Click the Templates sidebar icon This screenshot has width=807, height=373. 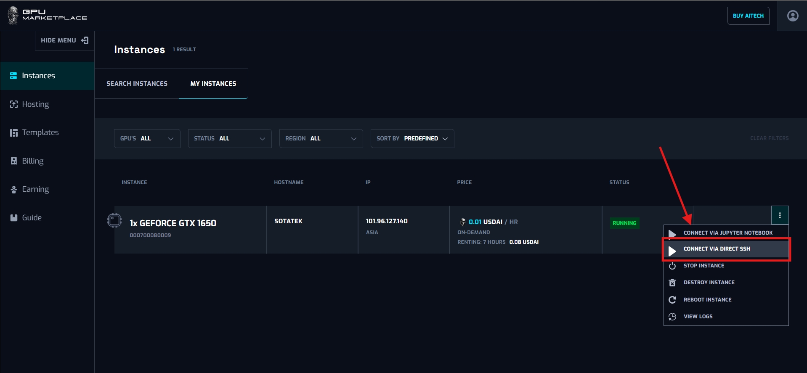pos(14,133)
